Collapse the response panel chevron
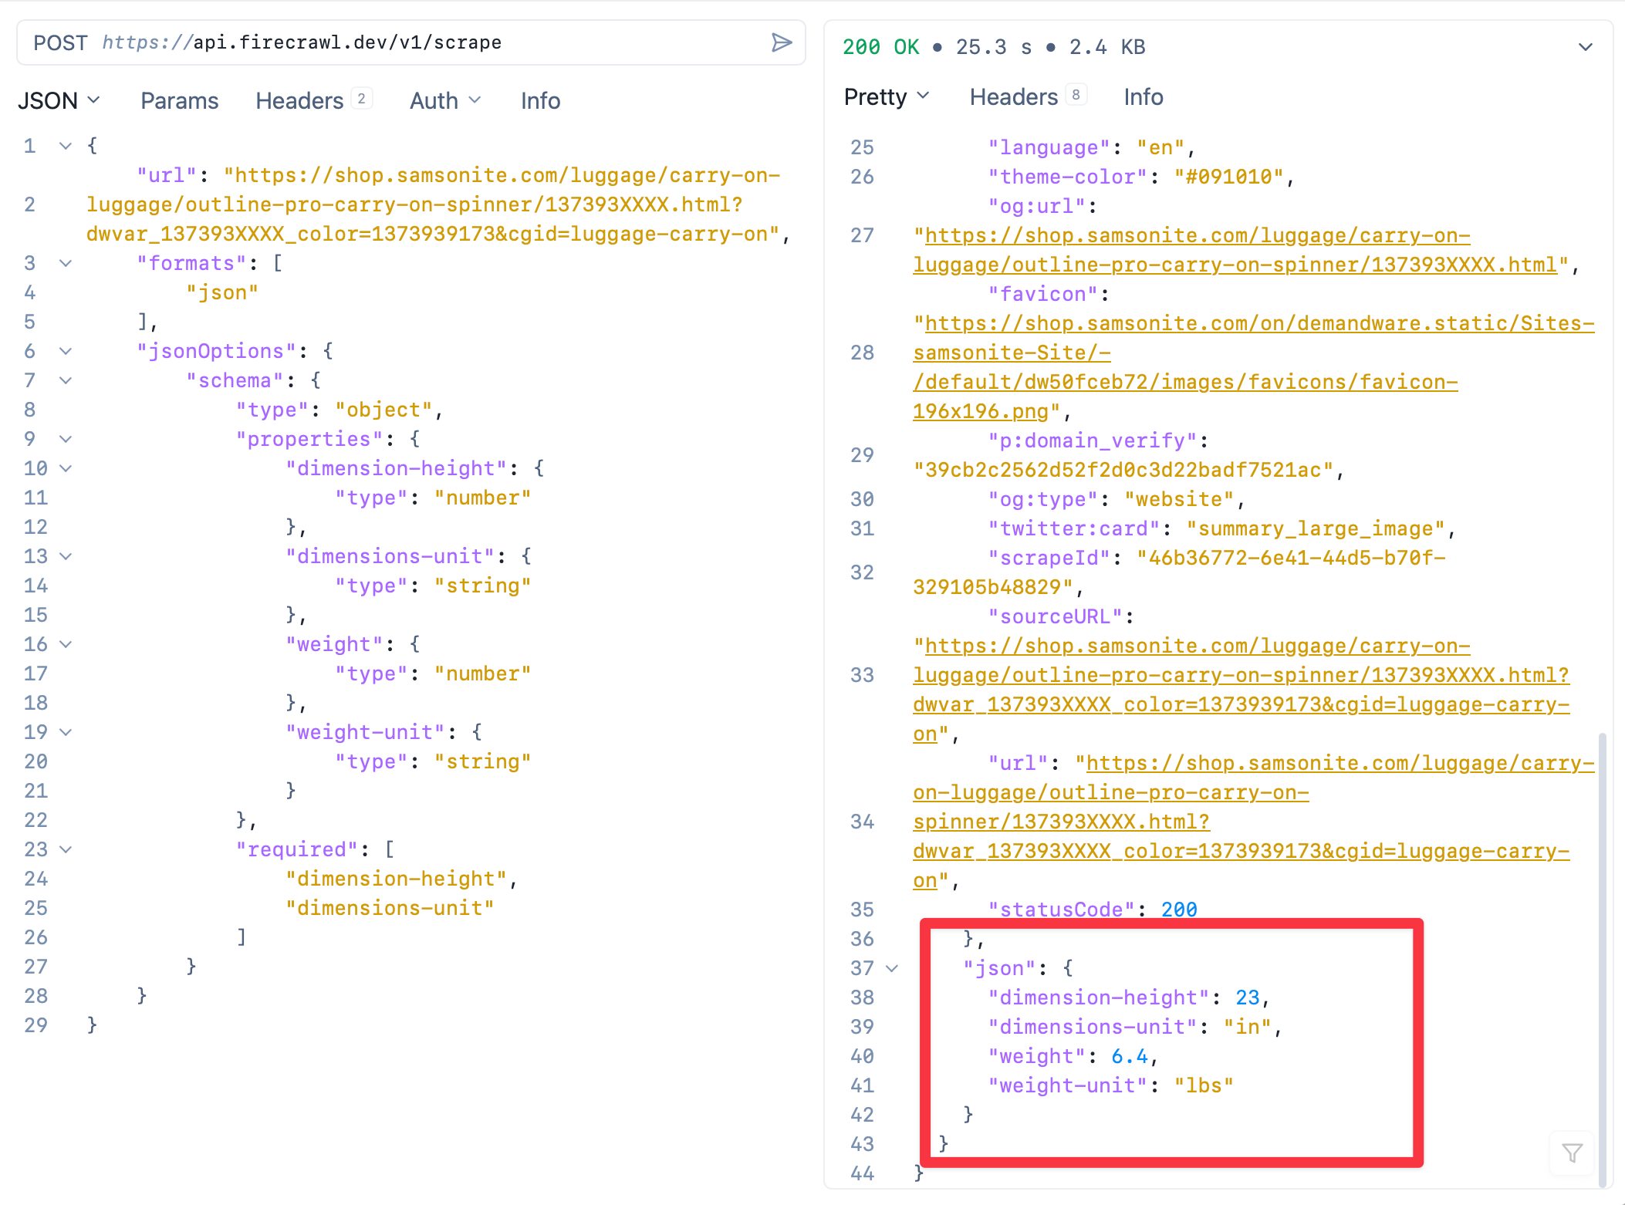 [1586, 47]
